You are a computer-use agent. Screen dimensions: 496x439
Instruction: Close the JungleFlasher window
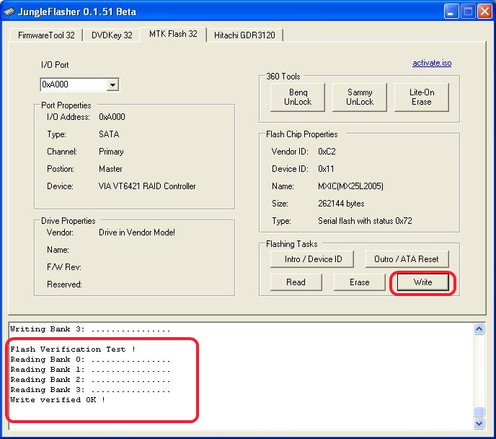click(x=484, y=12)
